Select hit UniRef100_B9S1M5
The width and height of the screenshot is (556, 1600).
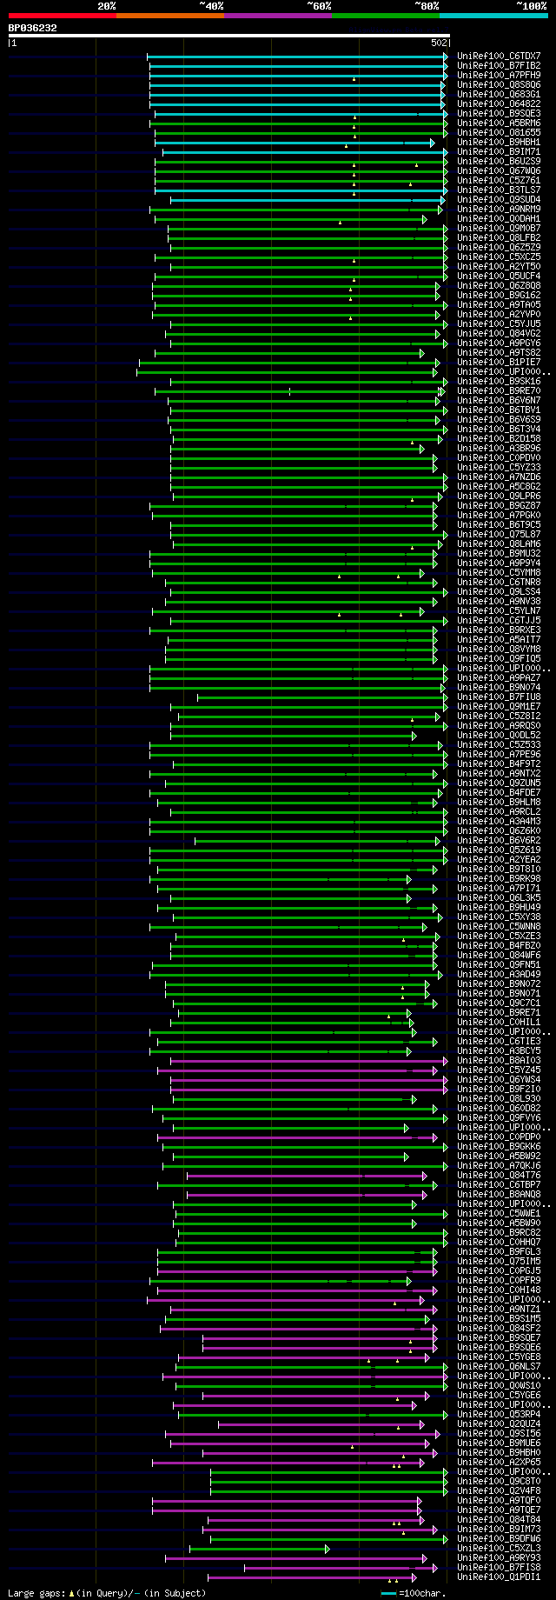(x=499, y=1318)
